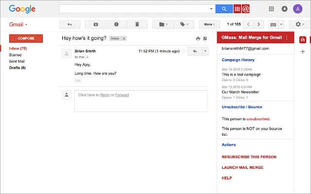The image size is (311, 194).
Task: Click 'Hey how's it going?' subject
Action: [x=84, y=38]
